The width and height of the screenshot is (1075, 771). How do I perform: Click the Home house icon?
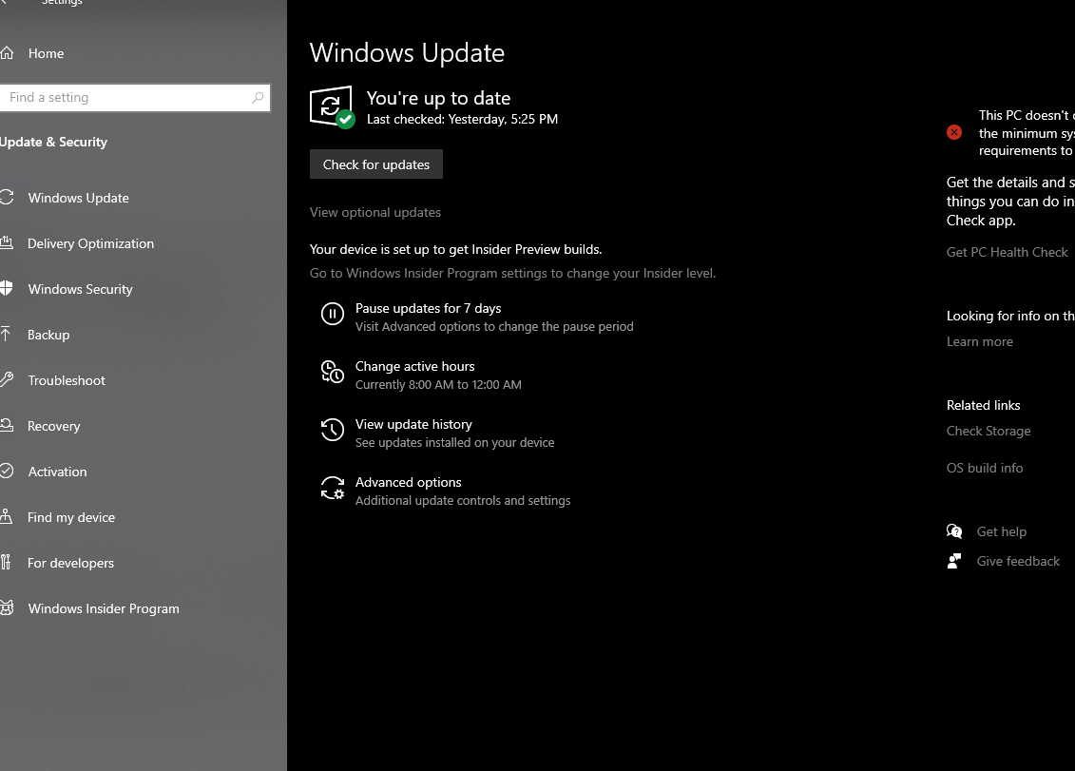[x=6, y=53]
